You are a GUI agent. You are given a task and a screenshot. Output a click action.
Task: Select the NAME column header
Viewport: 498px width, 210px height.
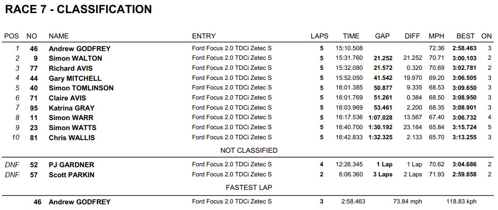tap(58, 36)
